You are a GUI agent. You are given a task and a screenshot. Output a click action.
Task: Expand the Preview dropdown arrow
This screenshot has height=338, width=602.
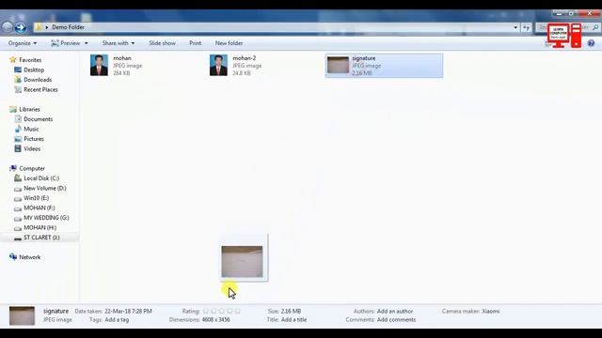click(x=86, y=43)
